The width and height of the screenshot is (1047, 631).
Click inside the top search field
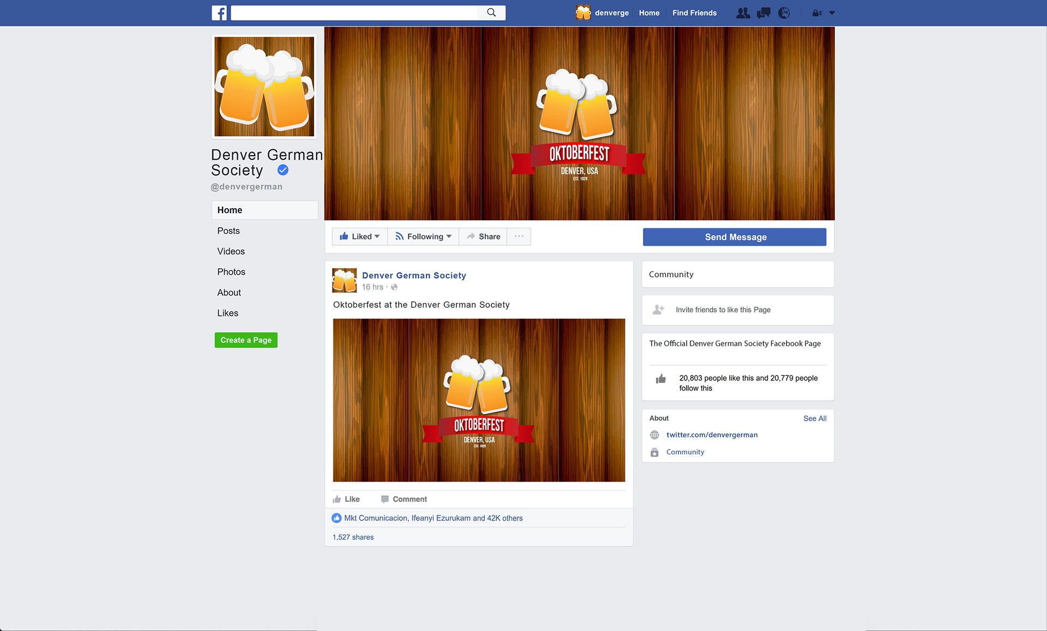(354, 13)
